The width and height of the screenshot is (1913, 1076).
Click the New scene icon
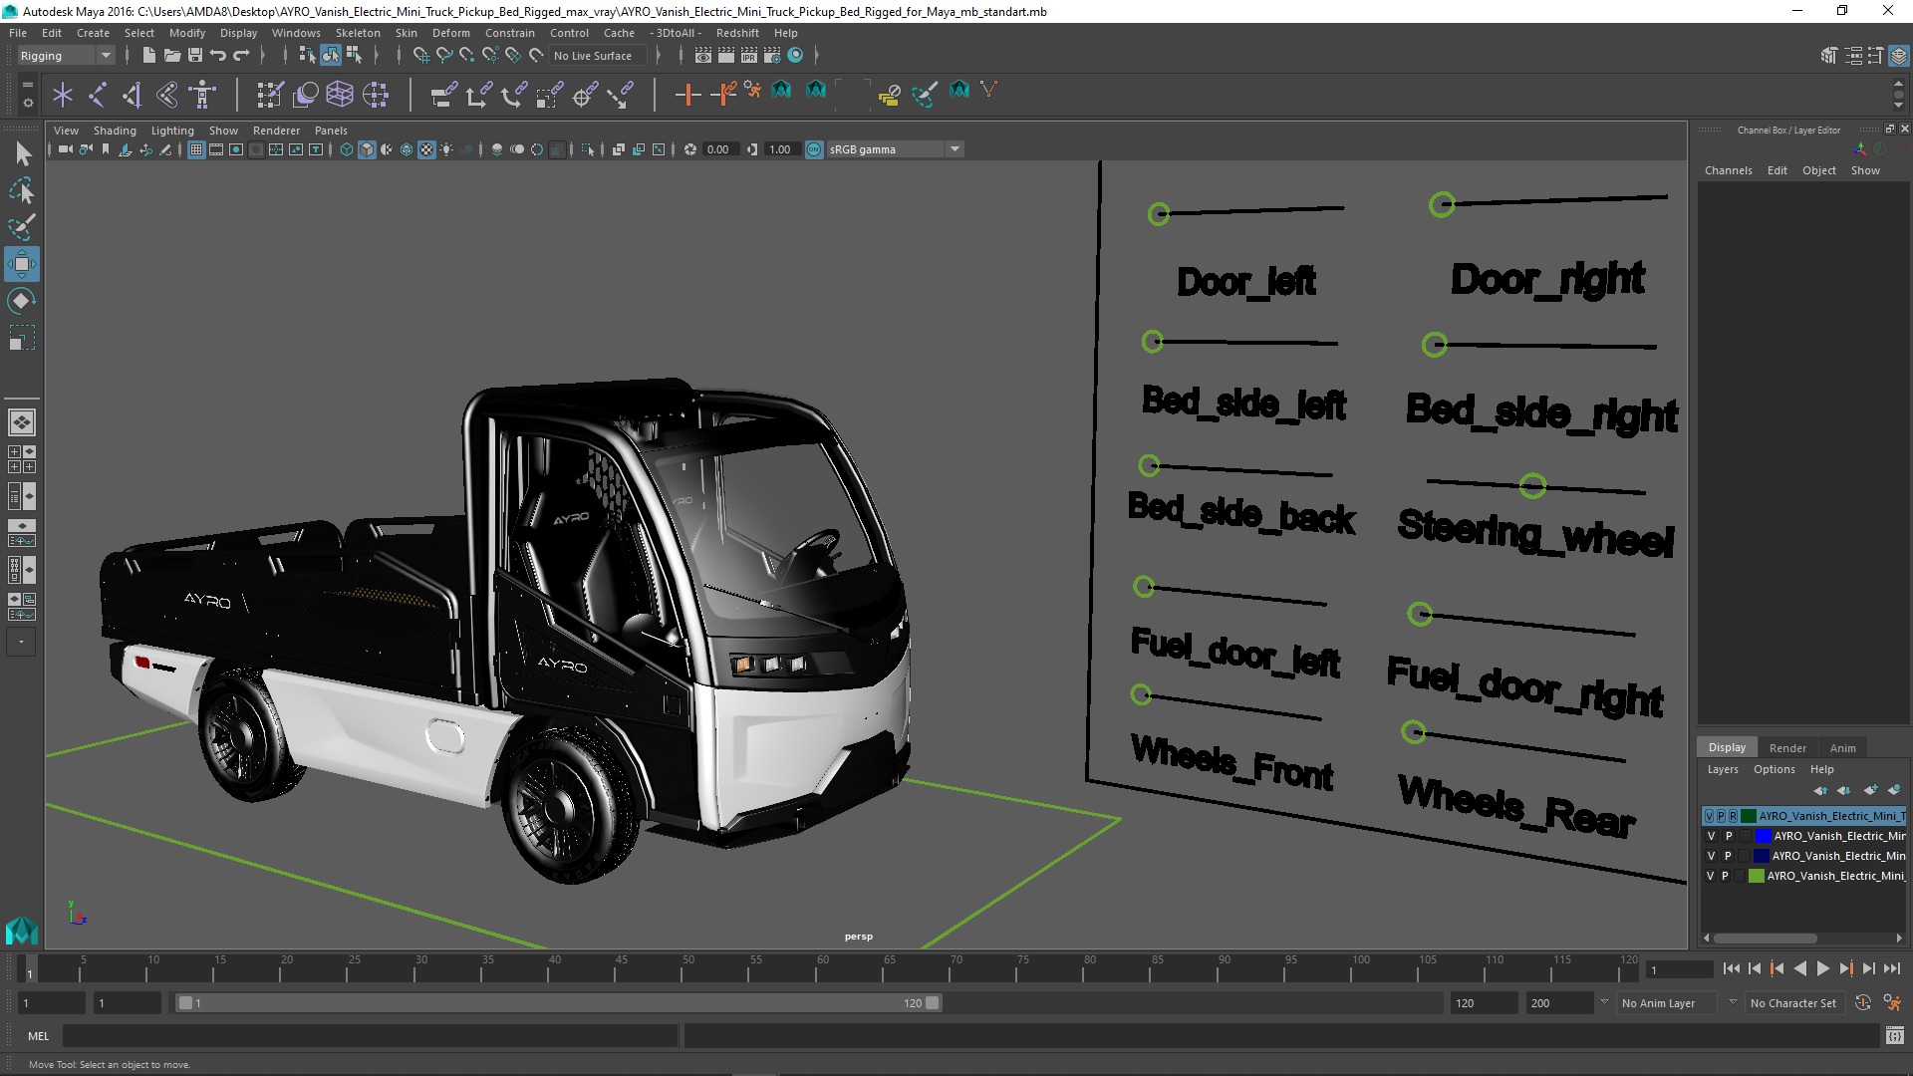(148, 56)
